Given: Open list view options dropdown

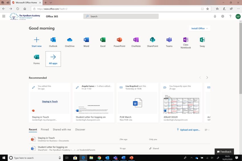Looking at the screenshot, I should point(207,130).
